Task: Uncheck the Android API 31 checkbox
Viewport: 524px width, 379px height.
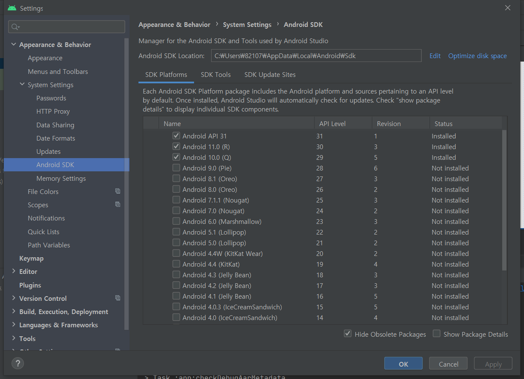Action: (176, 136)
